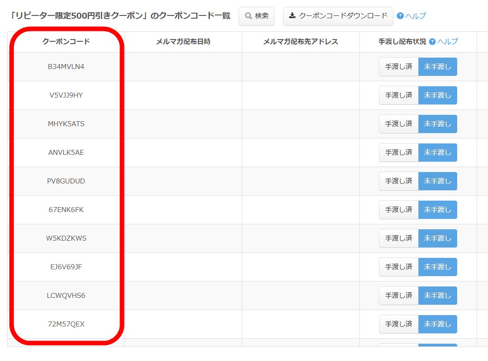The height and width of the screenshot is (361, 488).
Task: Click the メルマガ配布先アドレス column header
Action: (300, 42)
